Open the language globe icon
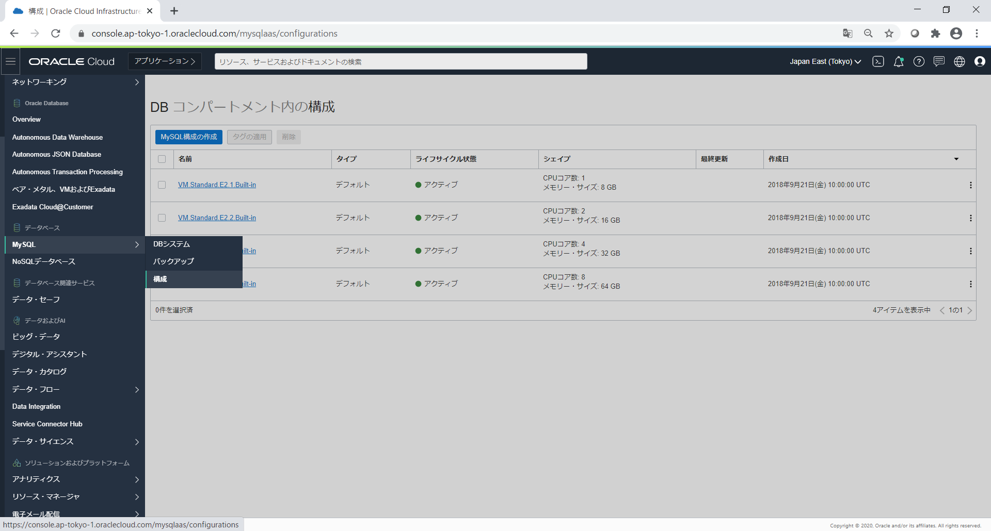Screen dimensions: 991x531 tap(959, 61)
